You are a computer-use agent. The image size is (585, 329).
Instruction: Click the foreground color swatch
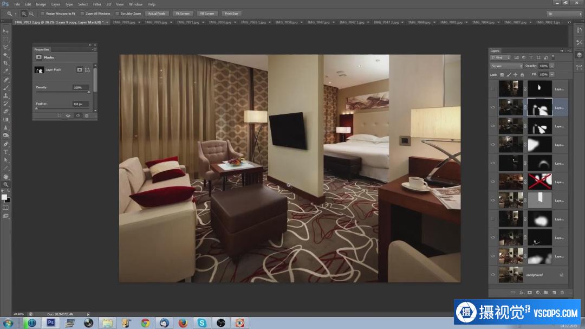tap(4, 197)
